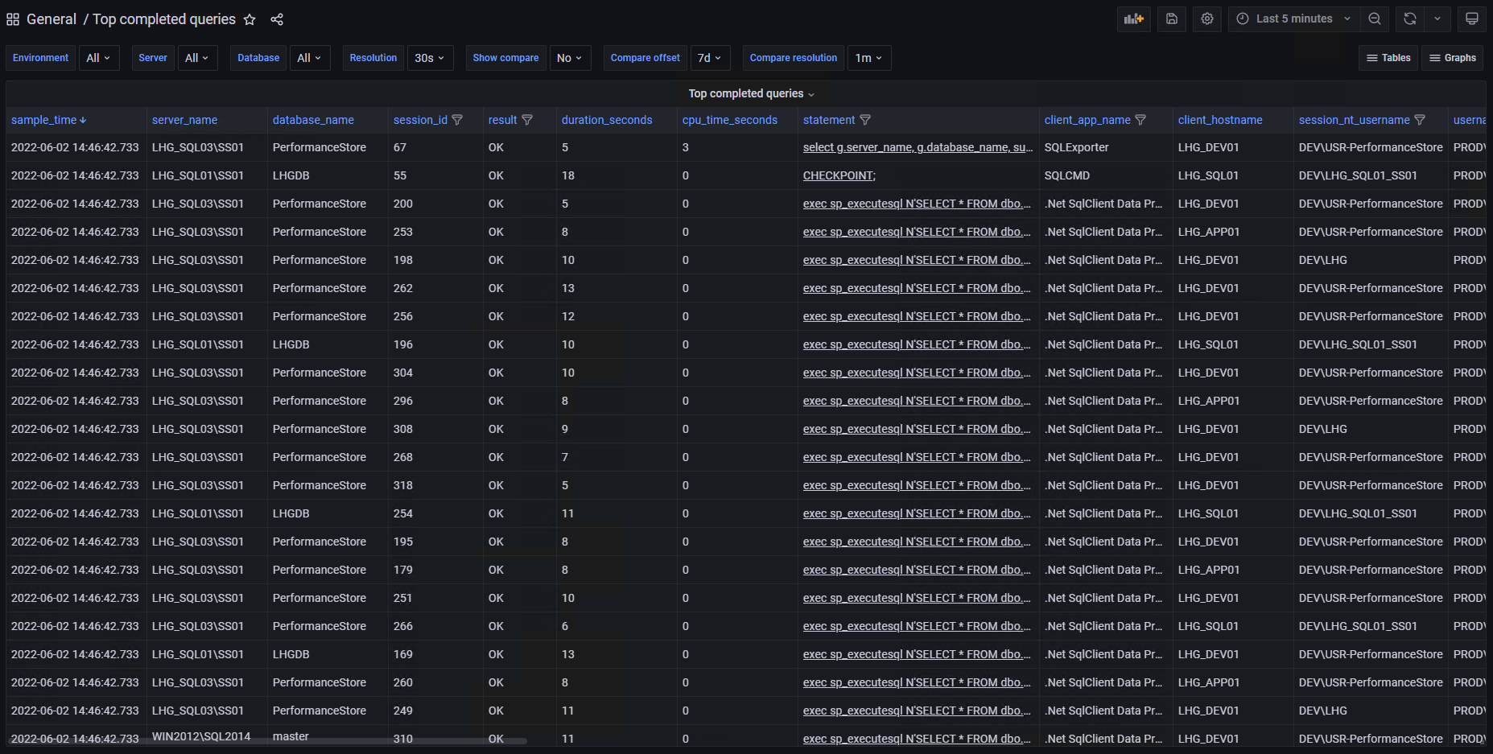Viewport: 1493px width, 754px height.
Task: Open the Graphs links menu
Action: (1453, 58)
